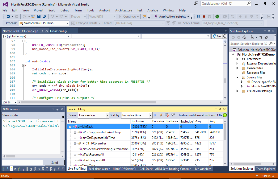Image resolution: width=278 pixels, height=179 pixels.
Task: Click the filter funnel icon in Live Profiling
Action: pyautogui.click(x=173, y=116)
